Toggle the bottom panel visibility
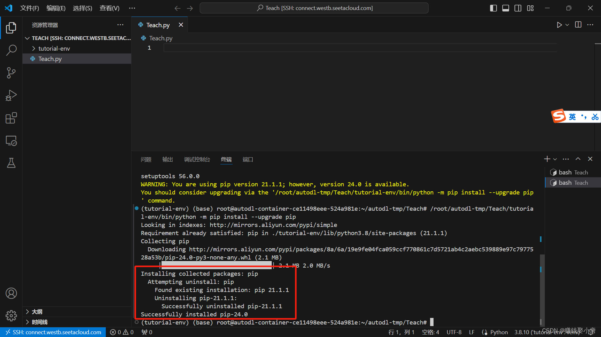This screenshot has width=601, height=337. (506, 8)
